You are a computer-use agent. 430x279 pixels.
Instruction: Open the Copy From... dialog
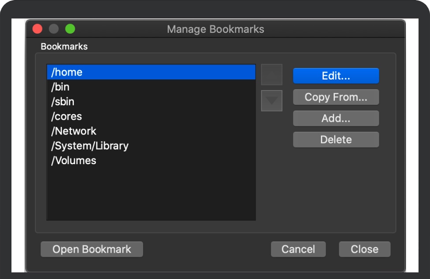pos(336,97)
